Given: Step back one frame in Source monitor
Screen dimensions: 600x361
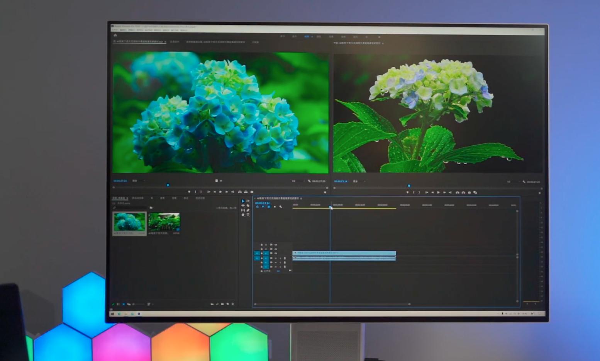Looking at the screenshot, I should click(215, 192).
